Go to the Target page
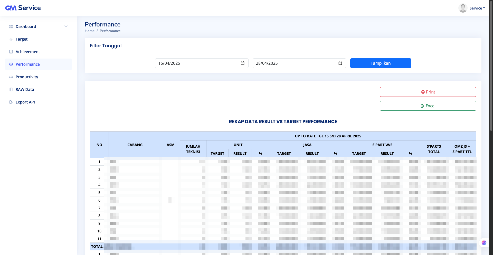Screen dimensions: 493x255 [x=39, y=39]
